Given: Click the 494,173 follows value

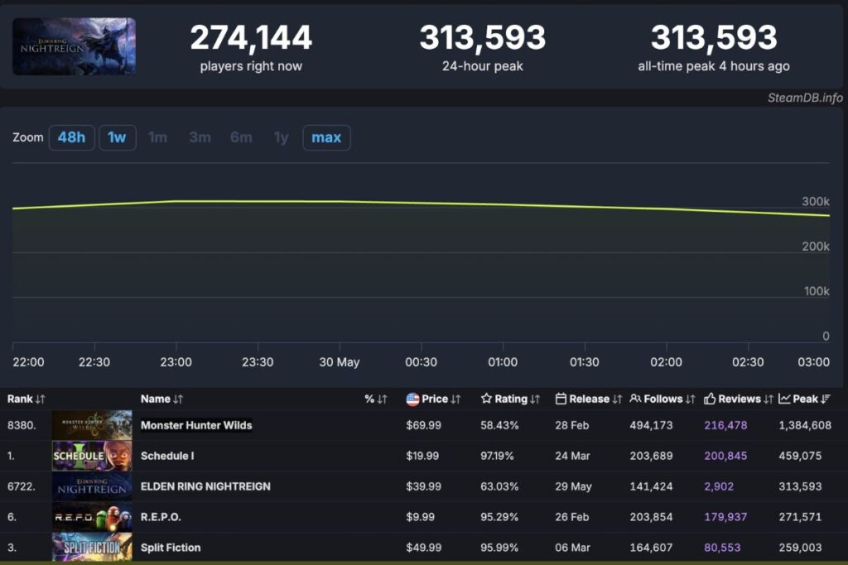Looking at the screenshot, I should point(651,425).
